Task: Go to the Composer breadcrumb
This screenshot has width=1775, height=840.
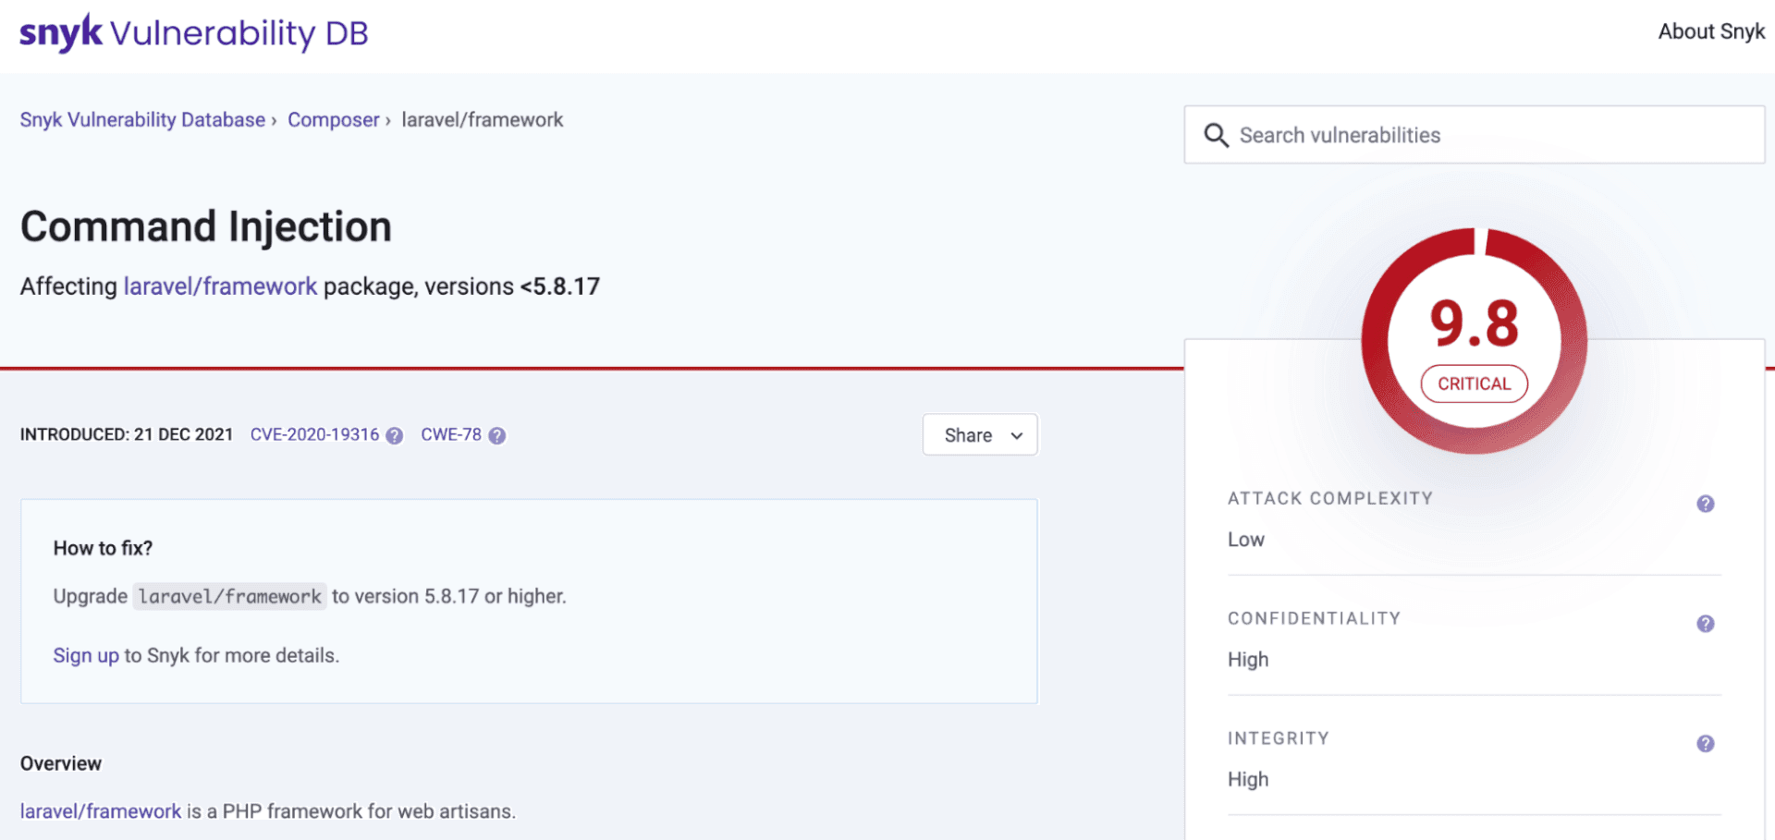Action: pos(333,120)
